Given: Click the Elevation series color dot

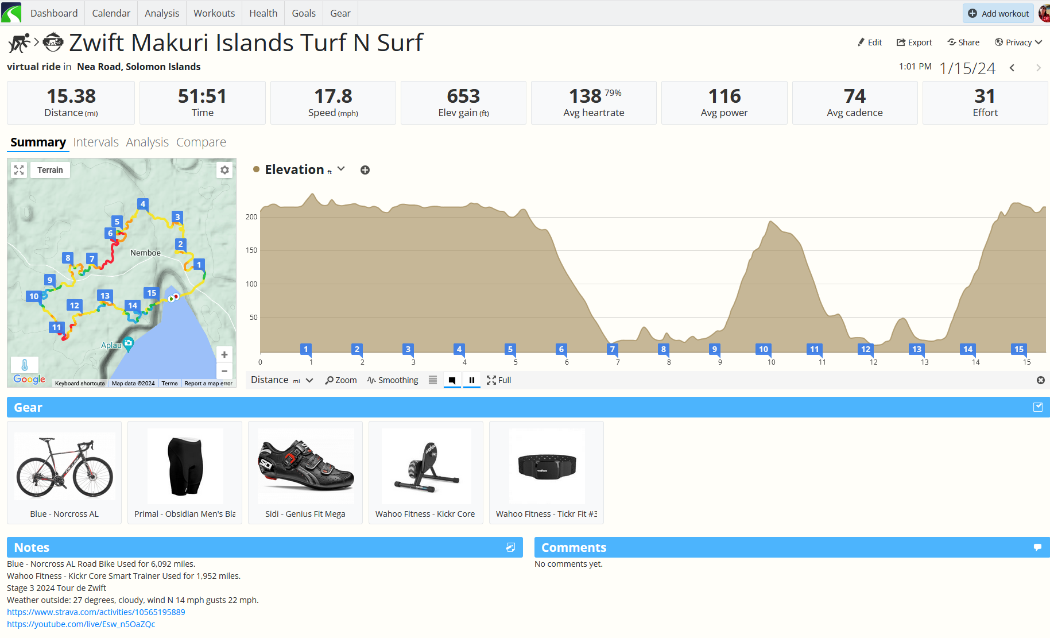Looking at the screenshot, I should tap(256, 169).
